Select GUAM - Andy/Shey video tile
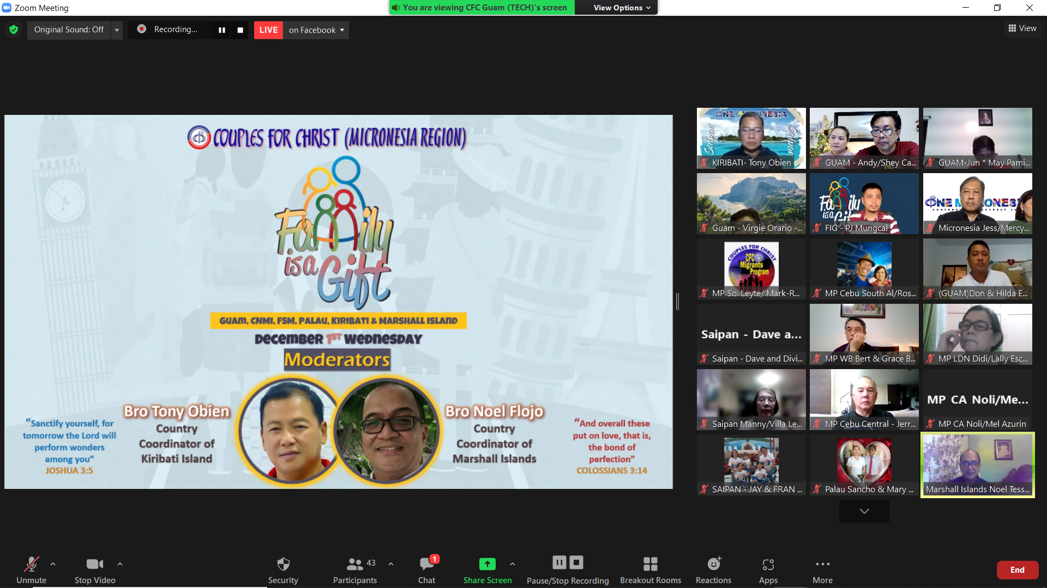This screenshot has width=1047, height=588. coord(864,138)
